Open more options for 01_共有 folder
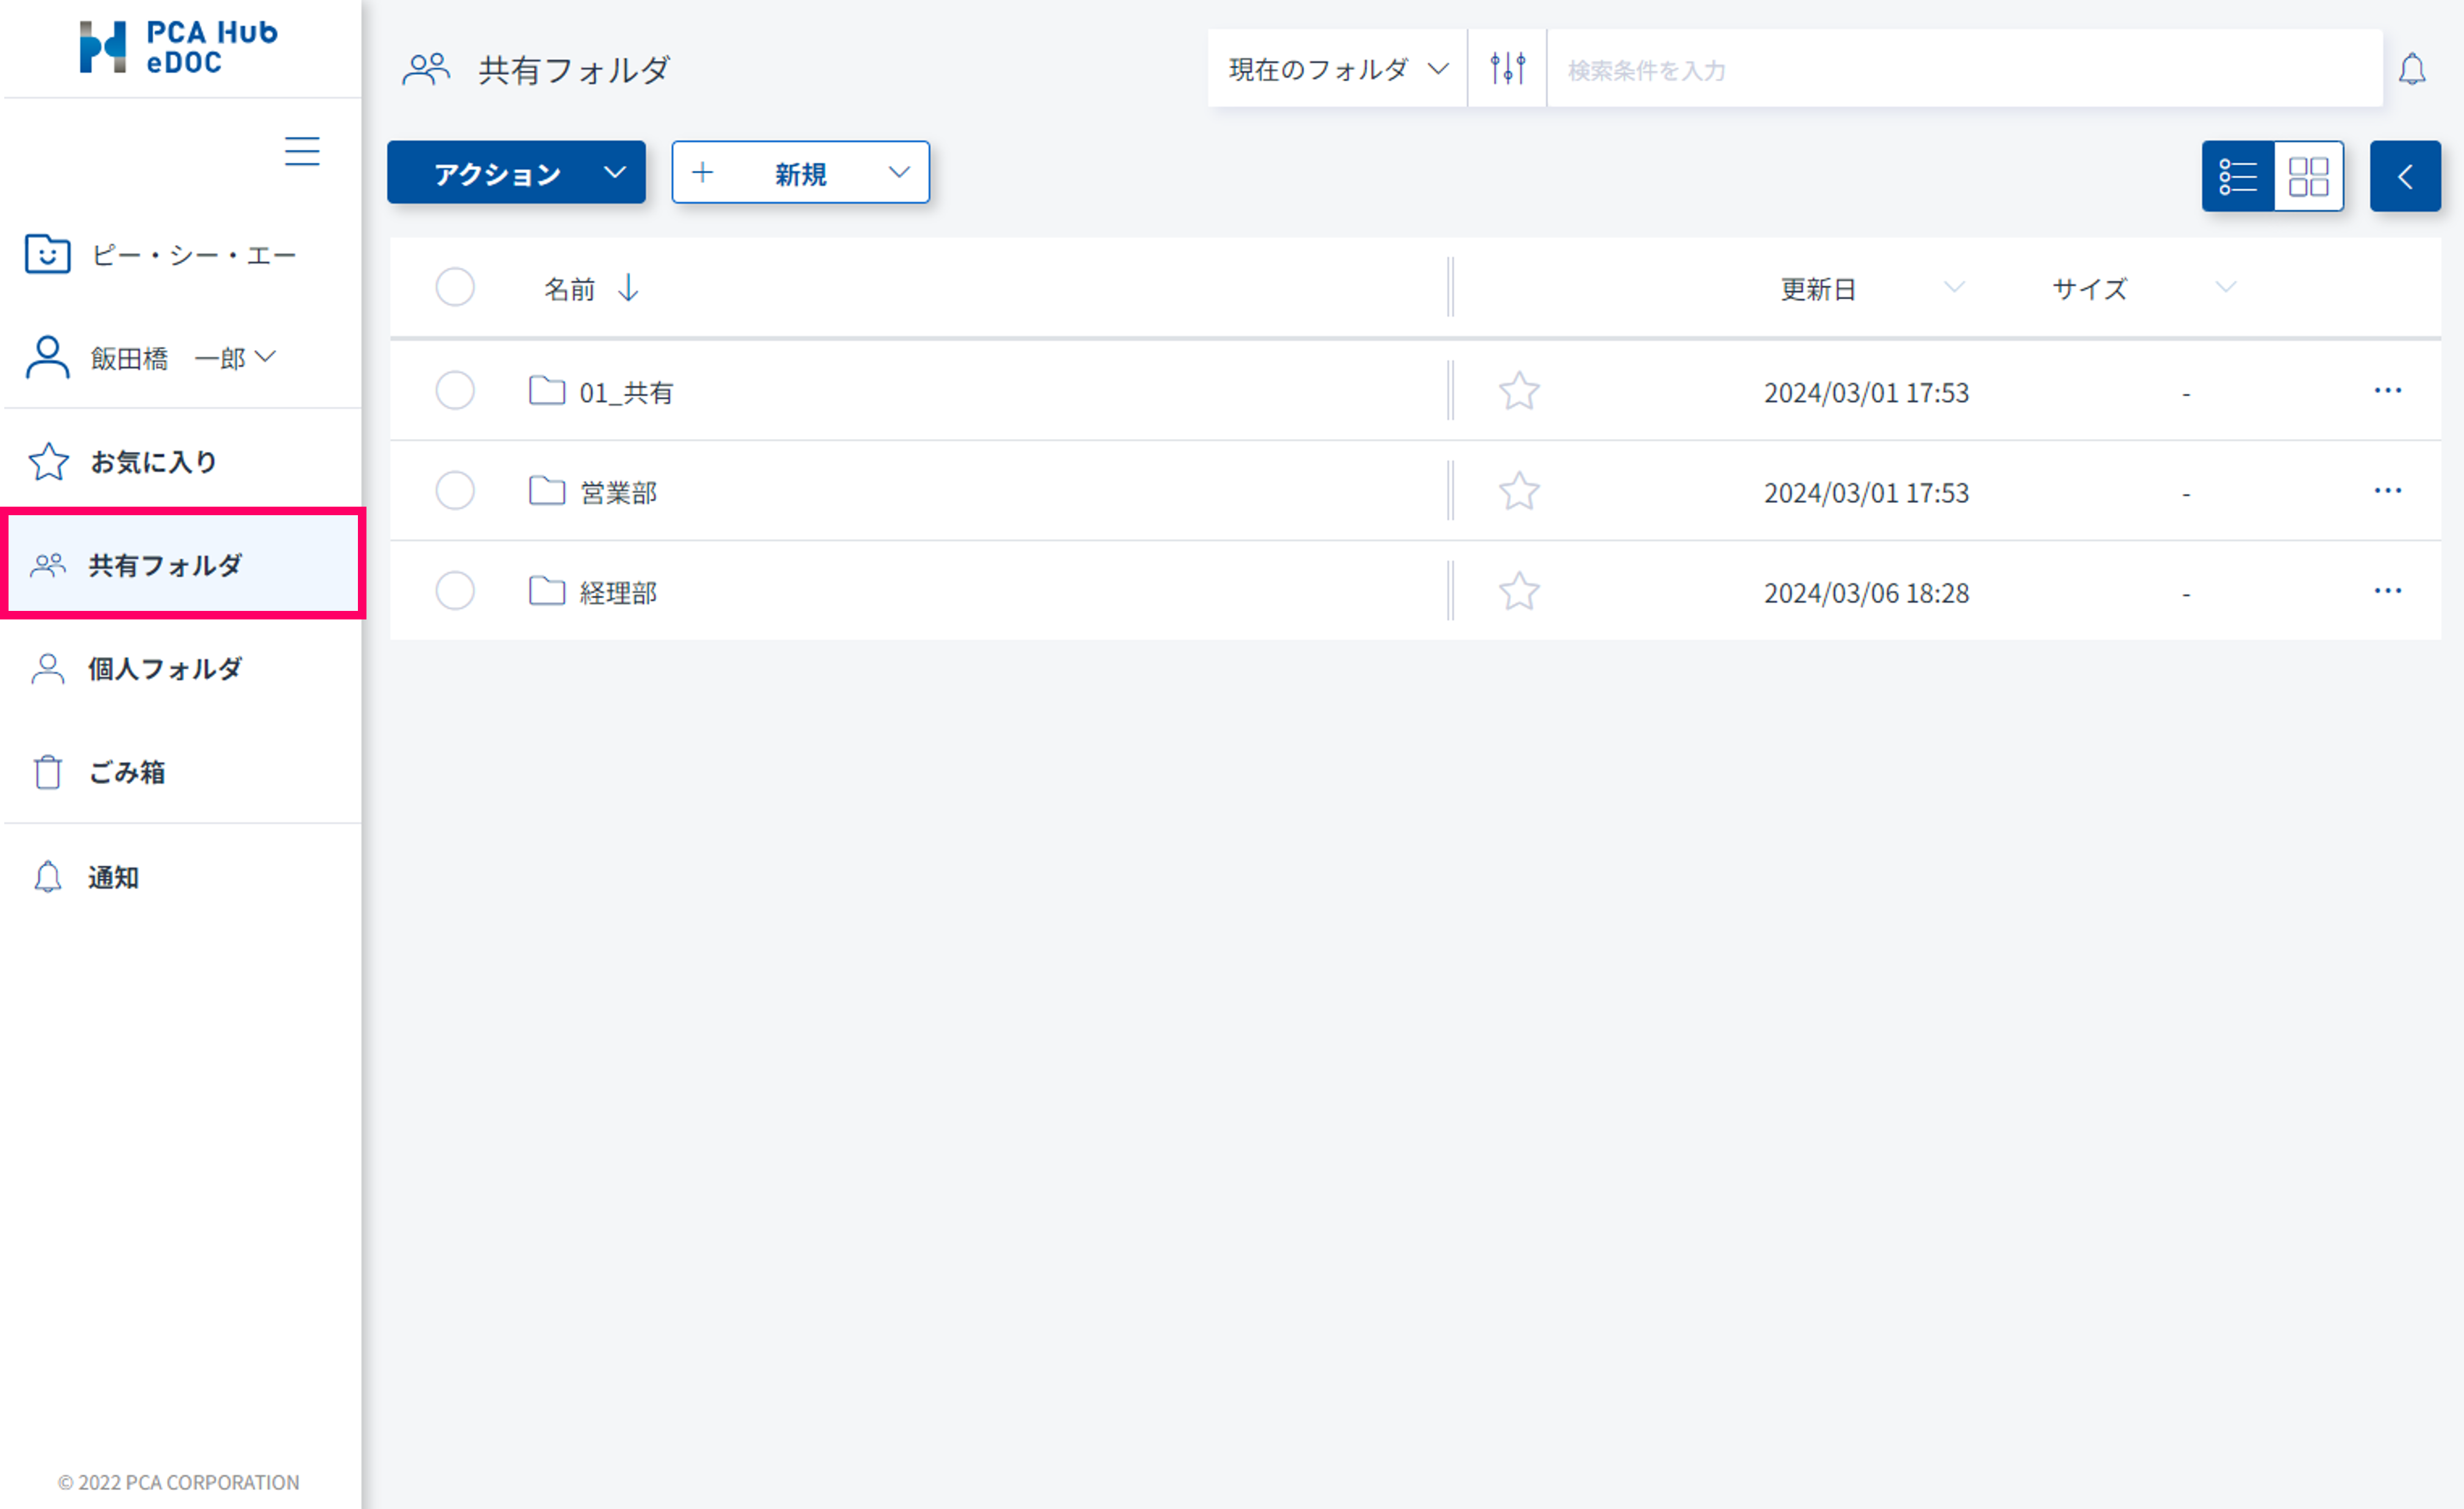 pyautogui.click(x=2387, y=390)
